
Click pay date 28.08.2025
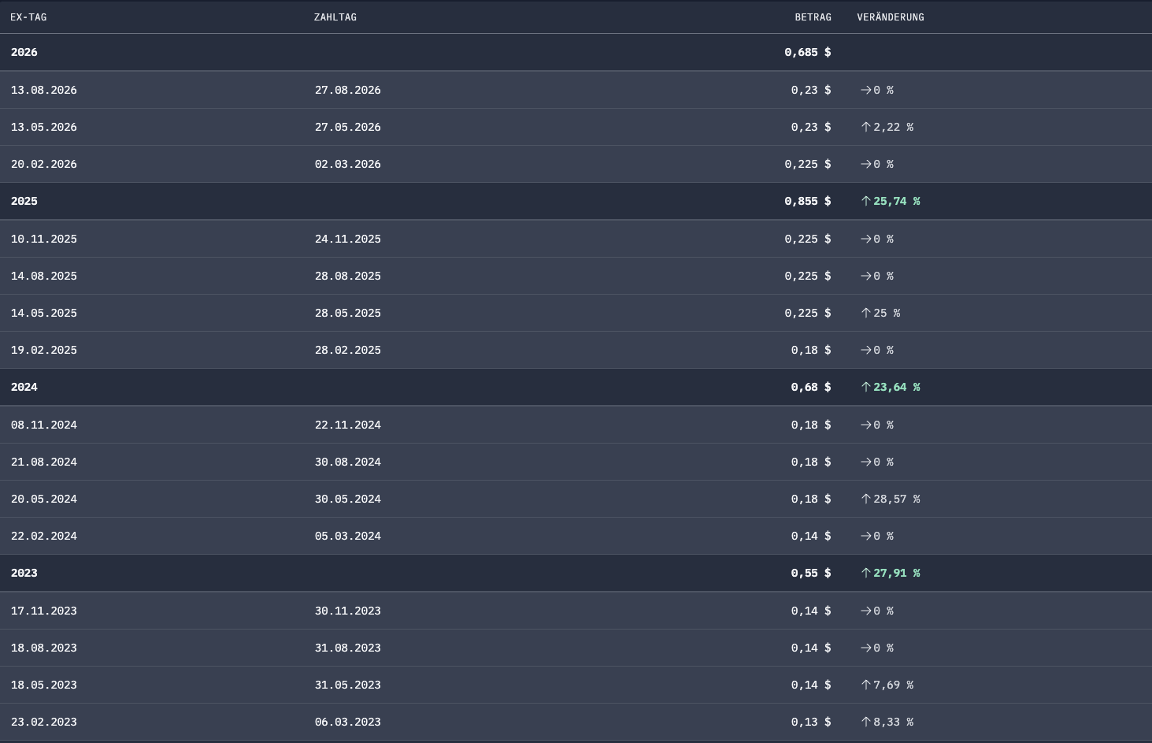point(348,276)
